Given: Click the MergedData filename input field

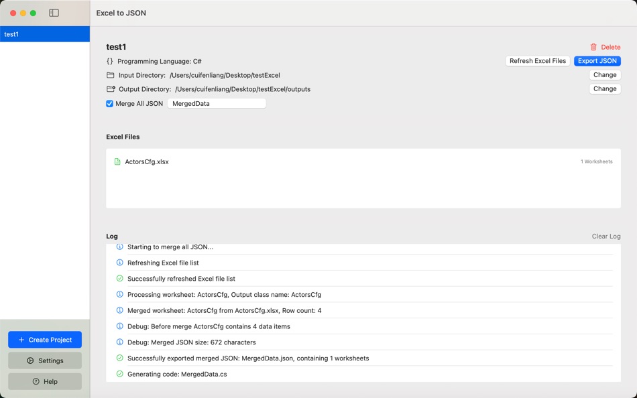Looking at the screenshot, I should click(x=216, y=103).
